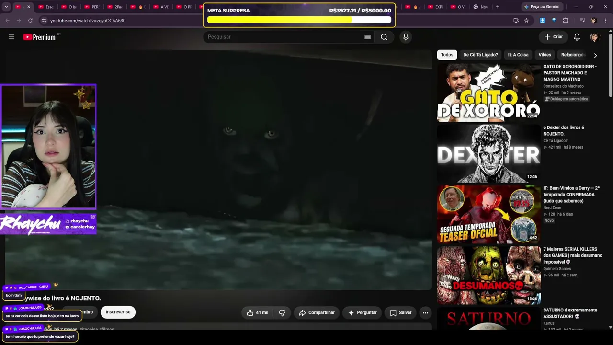Open the YouTube account avatar menu
Image resolution: width=613 pixels, height=345 pixels.
[x=594, y=37]
